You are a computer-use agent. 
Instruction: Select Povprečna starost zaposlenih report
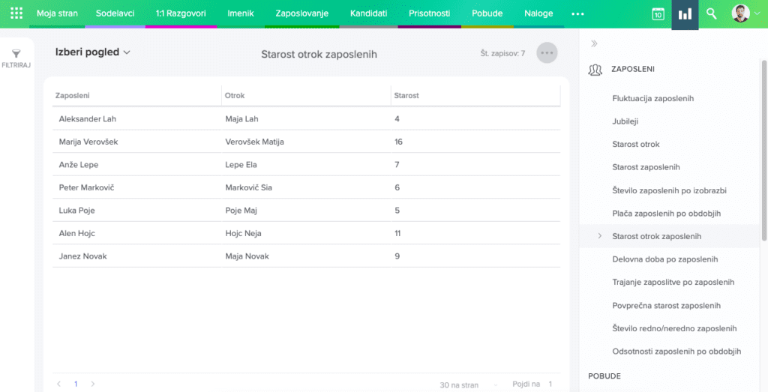click(x=666, y=306)
